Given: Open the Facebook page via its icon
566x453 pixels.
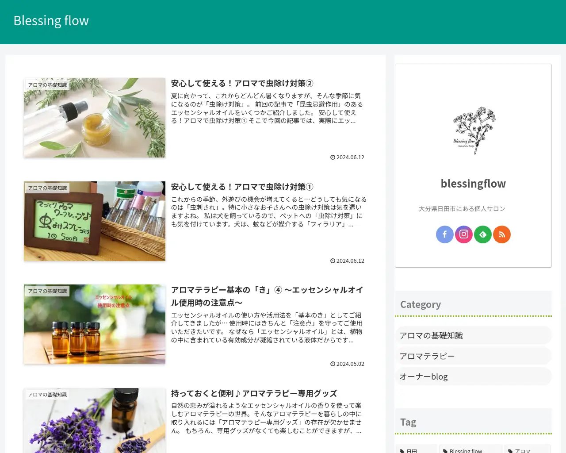Looking at the screenshot, I should click(444, 234).
